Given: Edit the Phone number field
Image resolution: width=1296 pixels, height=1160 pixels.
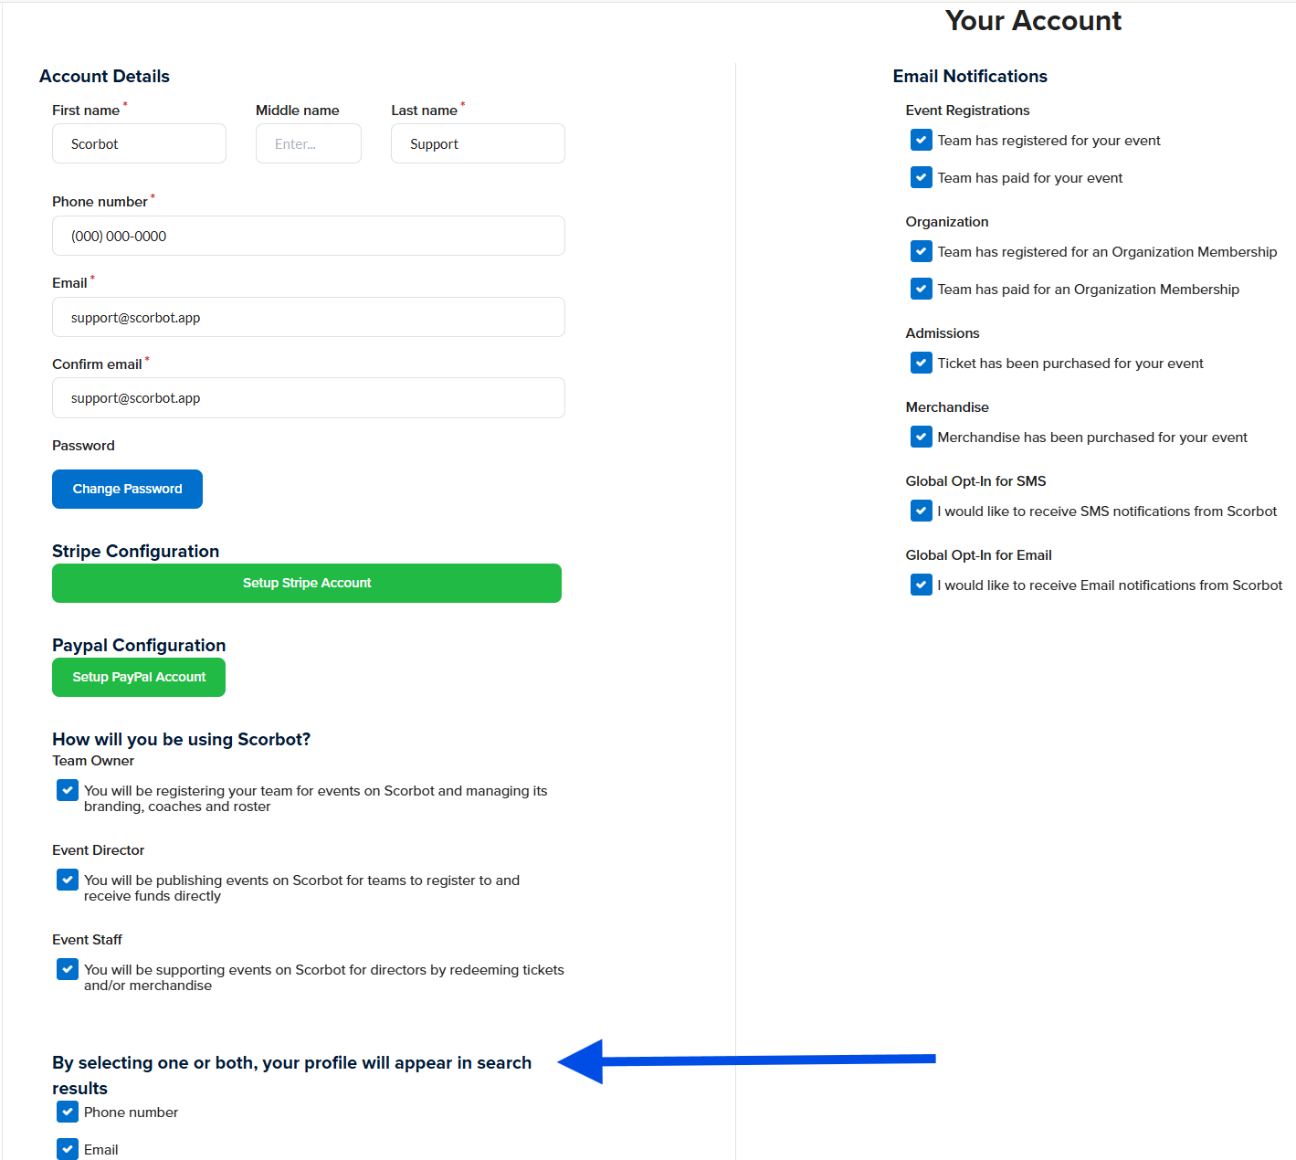Looking at the screenshot, I should [x=308, y=237].
